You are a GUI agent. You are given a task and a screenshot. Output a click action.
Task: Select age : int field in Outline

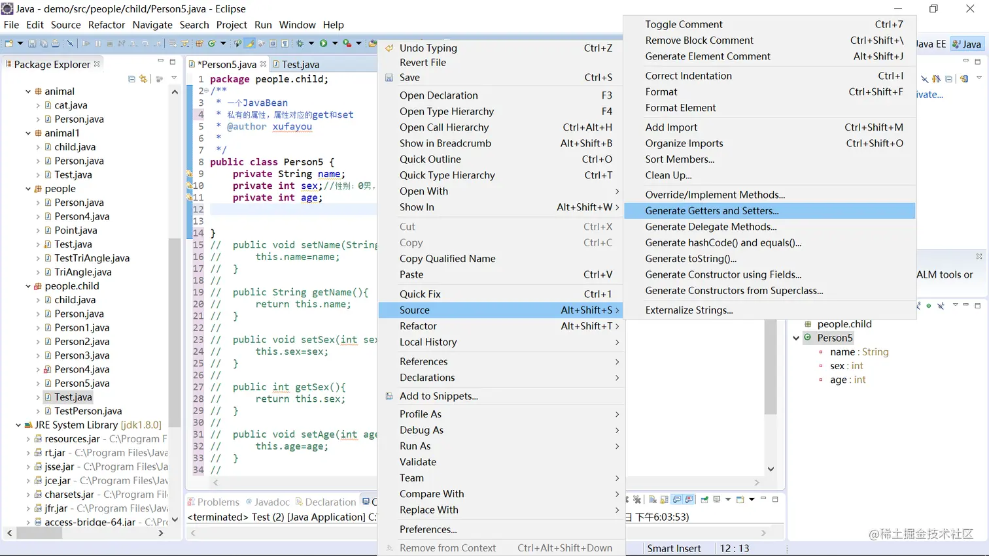coord(847,380)
